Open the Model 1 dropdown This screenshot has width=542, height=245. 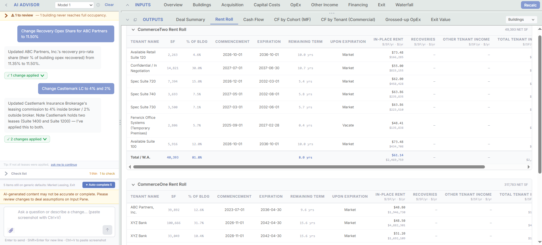[74, 5]
